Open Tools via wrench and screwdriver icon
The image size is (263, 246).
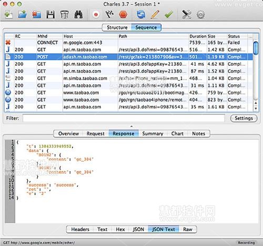click(187, 15)
